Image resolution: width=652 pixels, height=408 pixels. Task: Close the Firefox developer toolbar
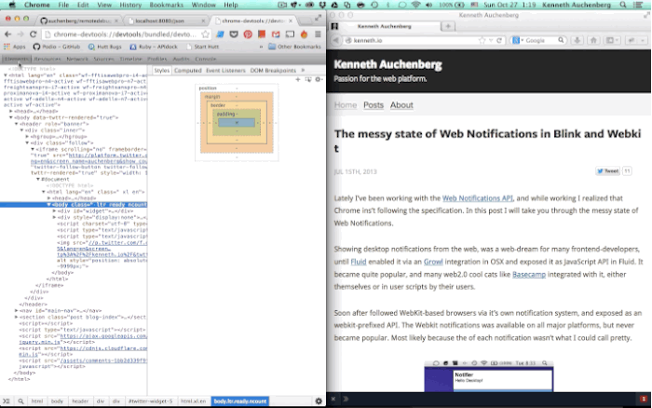coord(333,399)
